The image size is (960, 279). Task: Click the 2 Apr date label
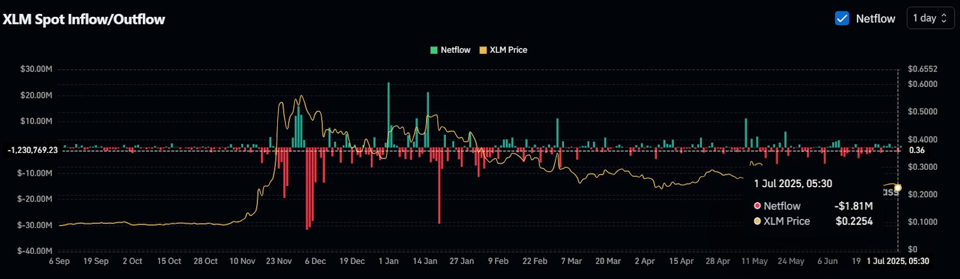pyautogui.click(x=645, y=261)
